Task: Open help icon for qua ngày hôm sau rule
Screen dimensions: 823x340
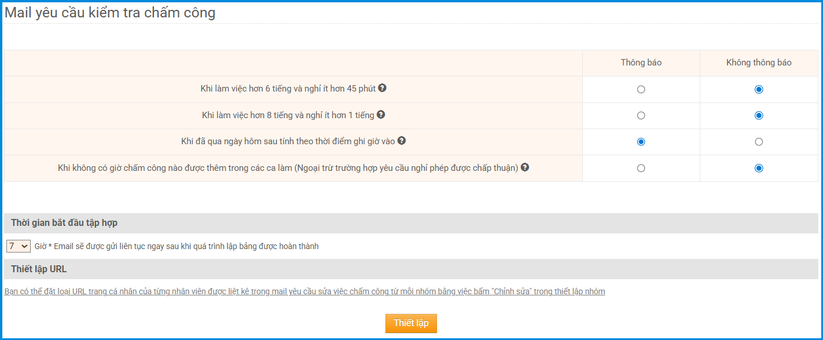Action: (x=402, y=141)
